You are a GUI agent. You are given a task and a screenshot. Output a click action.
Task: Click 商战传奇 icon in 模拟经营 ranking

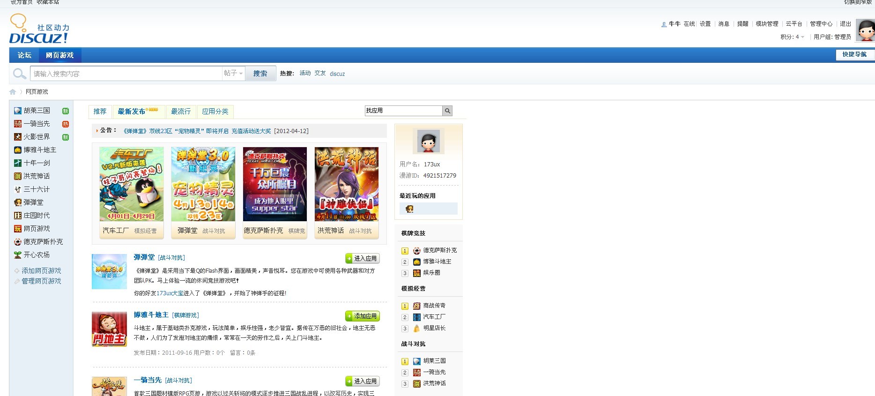point(417,306)
